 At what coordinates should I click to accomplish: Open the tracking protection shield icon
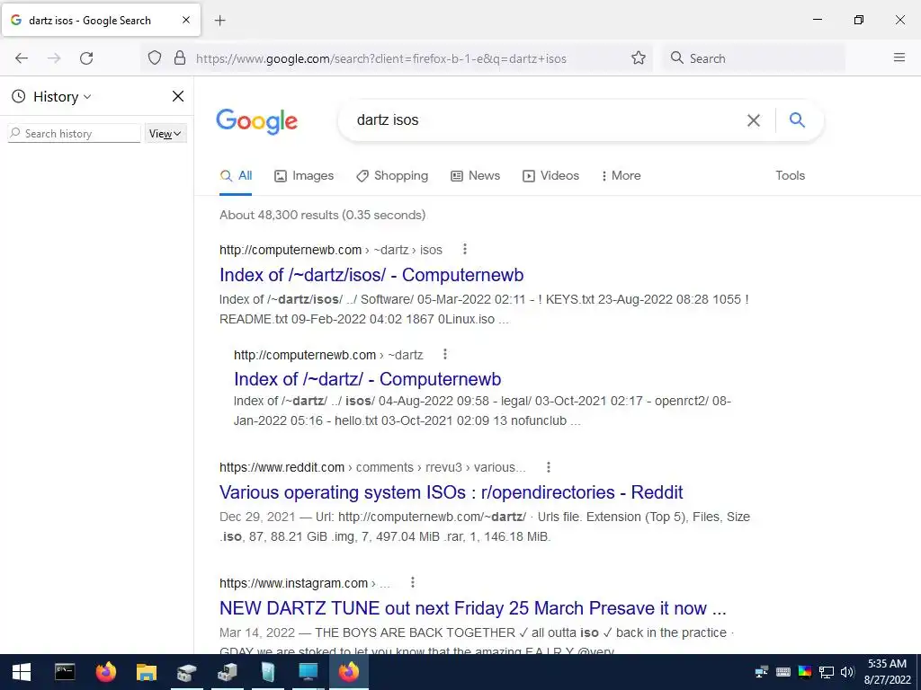click(155, 57)
